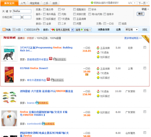The image size is (151, 137).
Task: Open the 淘宝商城 tab
Action: click(34, 3)
